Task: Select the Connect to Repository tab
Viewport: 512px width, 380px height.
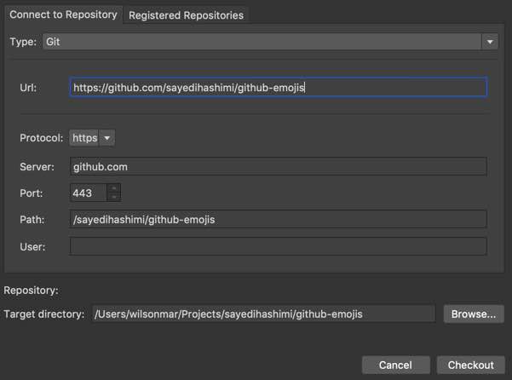Action: (x=62, y=15)
